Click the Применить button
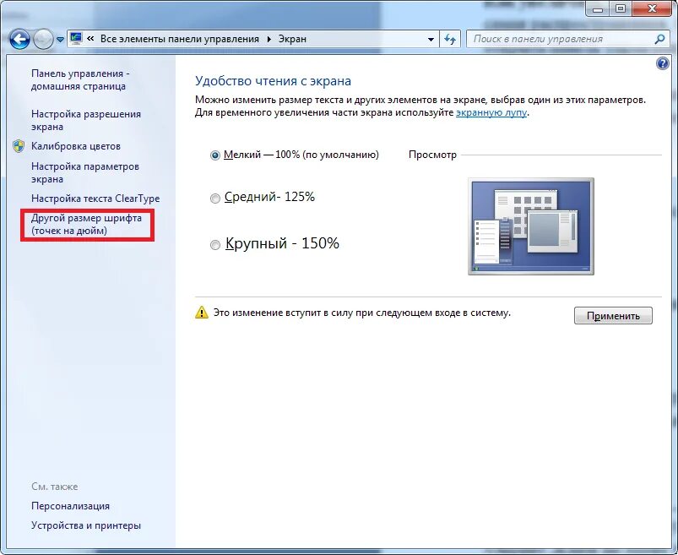The image size is (678, 555). click(613, 315)
